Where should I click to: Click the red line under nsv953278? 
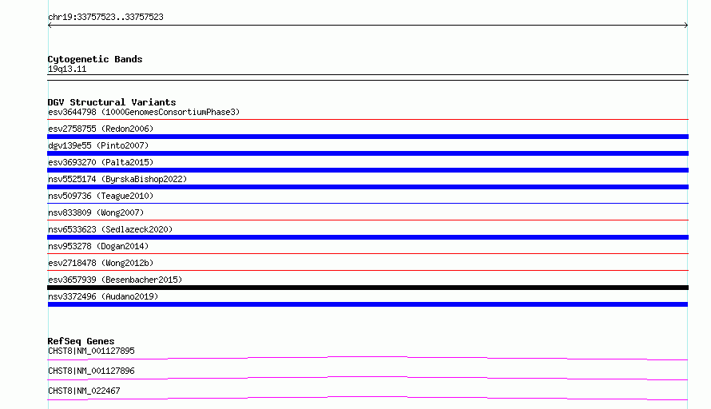tap(367, 254)
